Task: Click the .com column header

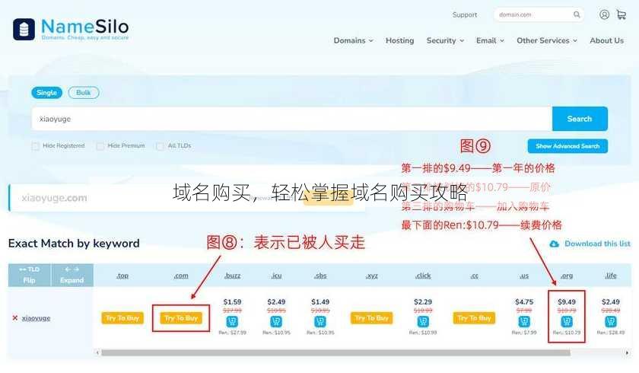Action: [181, 276]
